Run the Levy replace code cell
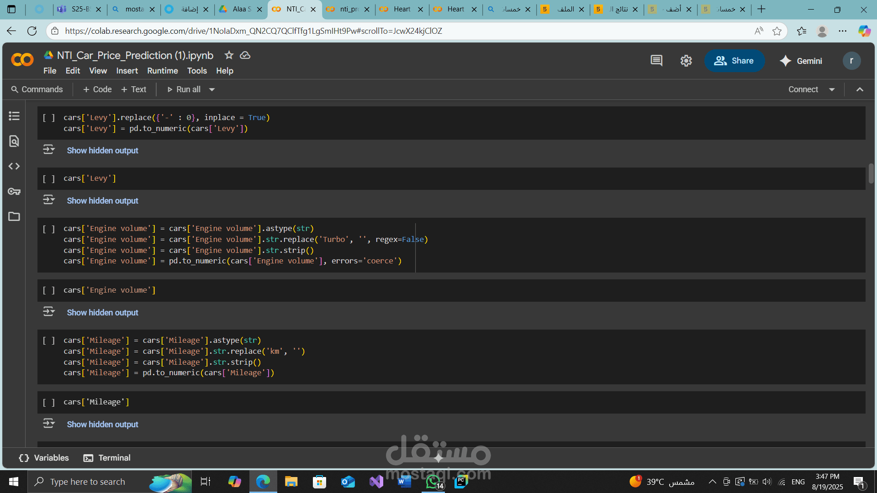Viewport: 877px width, 493px height. pos(49,118)
